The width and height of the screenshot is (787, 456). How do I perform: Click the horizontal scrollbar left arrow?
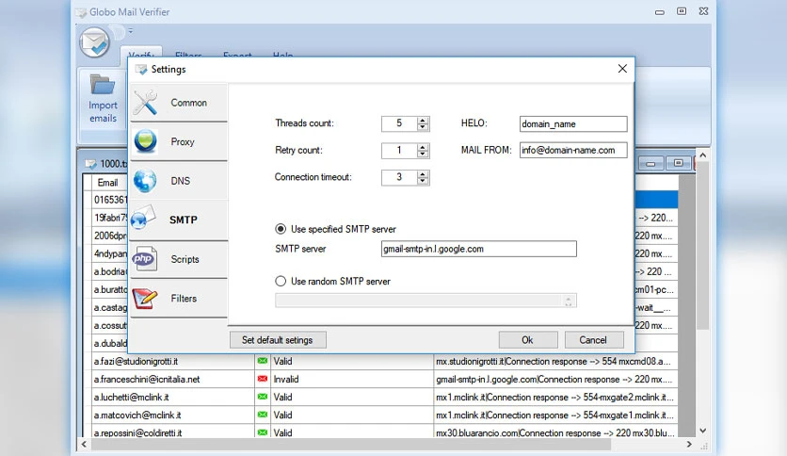[84, 444]
